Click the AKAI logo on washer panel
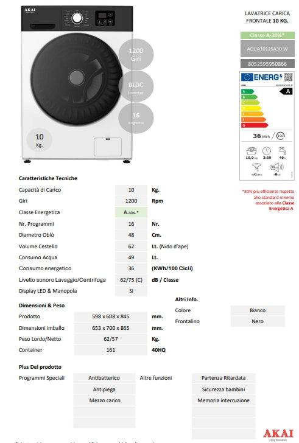The width and height of the screenshot is (299, 443). click(x=30, y=10)
